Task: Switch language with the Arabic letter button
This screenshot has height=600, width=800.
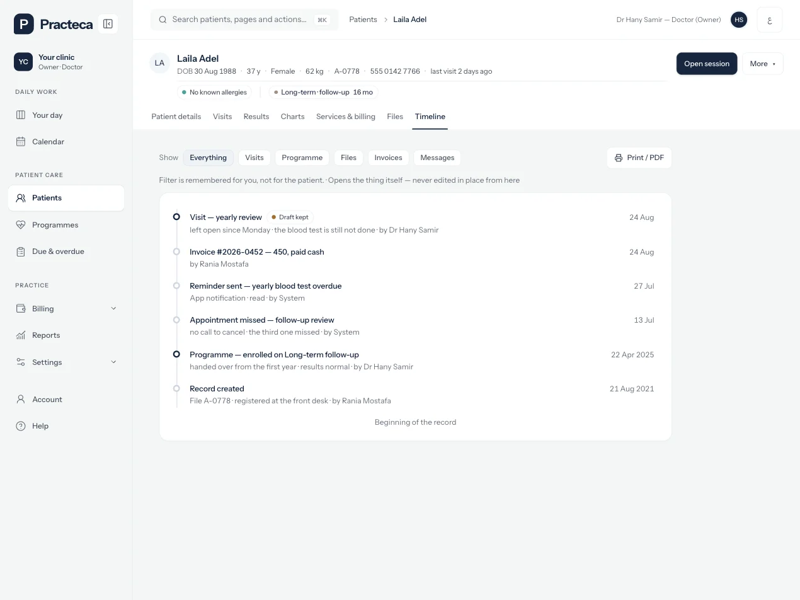Action: coord(770,20)
